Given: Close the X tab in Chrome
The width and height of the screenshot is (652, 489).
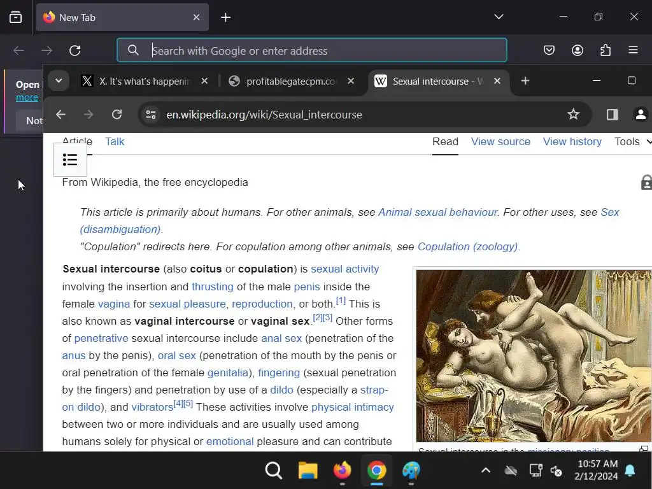Looking at the screenshot, I should coord(204,81).
